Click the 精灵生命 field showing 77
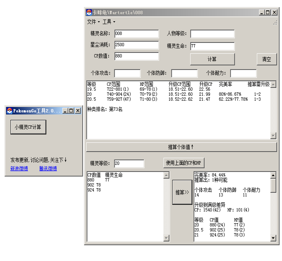This screenshot has width=282, height=261. (212, 46)
